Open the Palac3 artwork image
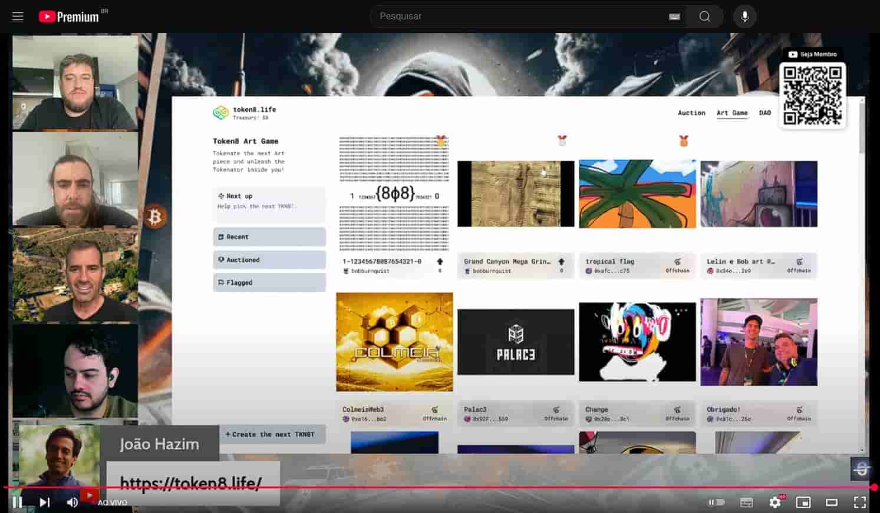The height and width of the screenshot is (513, 880). [516, 342]
